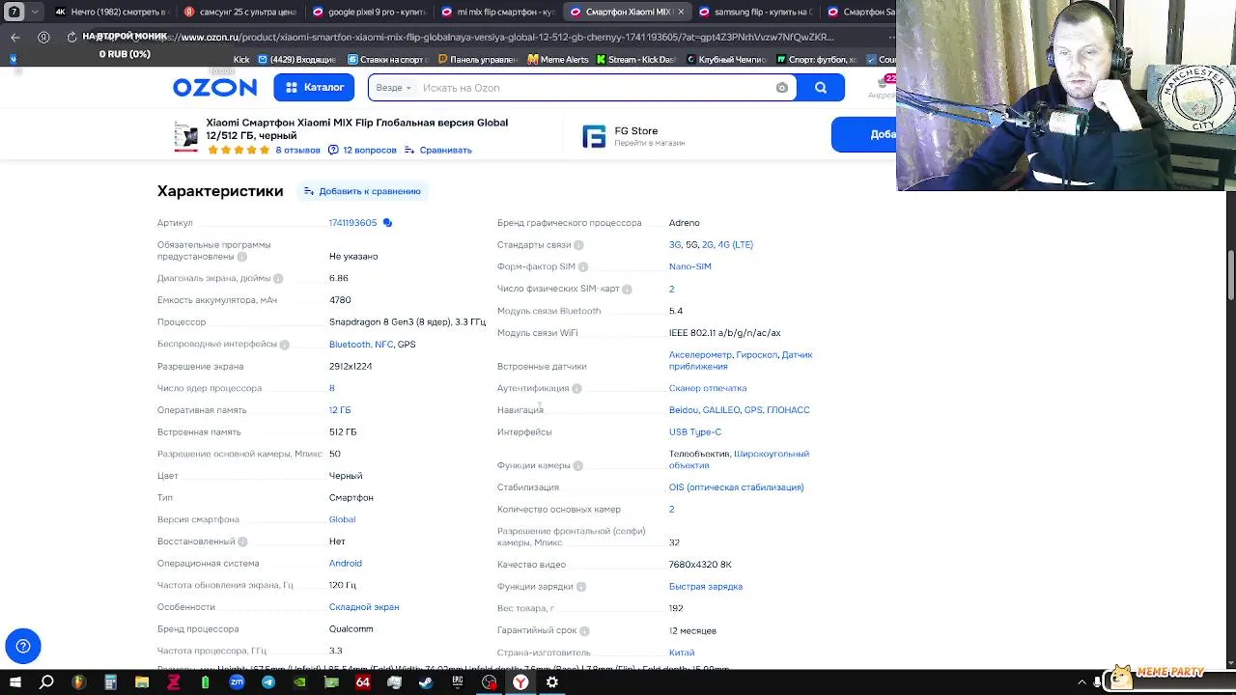The image size is (1236, 695).
Task: Open Steam from the taskbar
Action: click(x=426, y=682)
